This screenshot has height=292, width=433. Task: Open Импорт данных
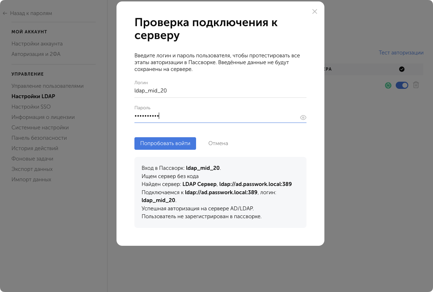click(x=31, y=179)
